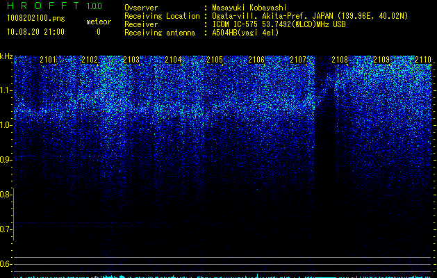Click the 2109 time marker

tap(381, 60)
